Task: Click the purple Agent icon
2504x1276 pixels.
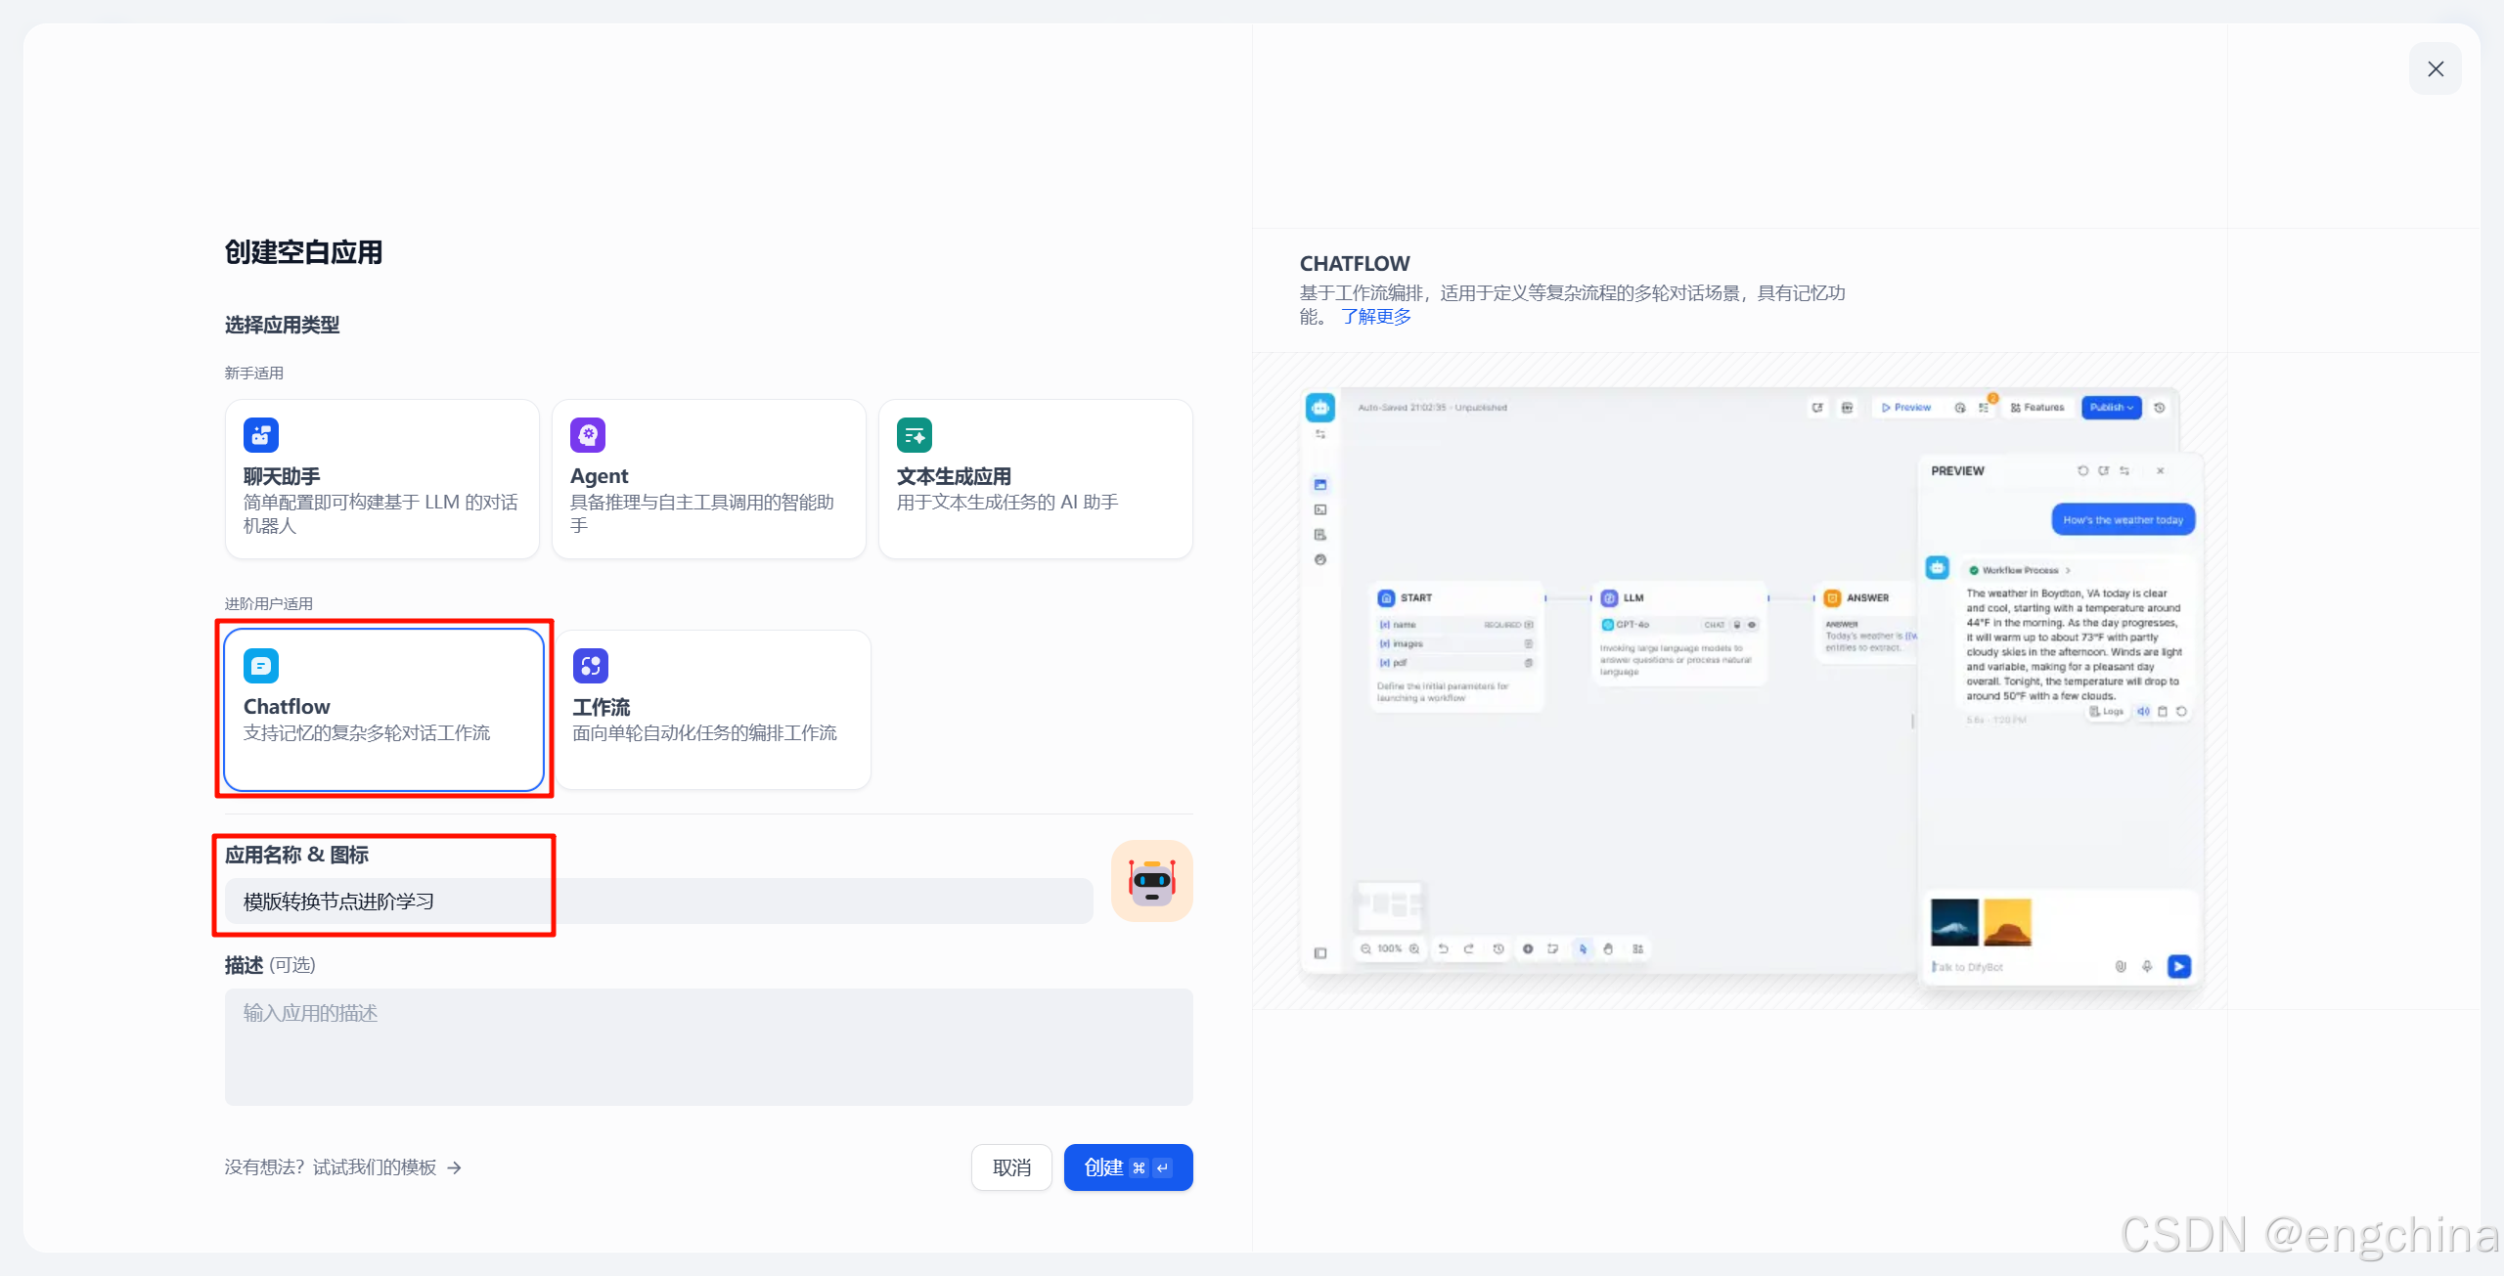Action: pos(588,435)
